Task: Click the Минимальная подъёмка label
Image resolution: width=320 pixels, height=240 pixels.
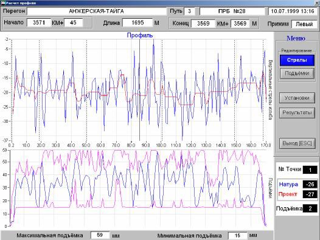Action: (189, 236)
